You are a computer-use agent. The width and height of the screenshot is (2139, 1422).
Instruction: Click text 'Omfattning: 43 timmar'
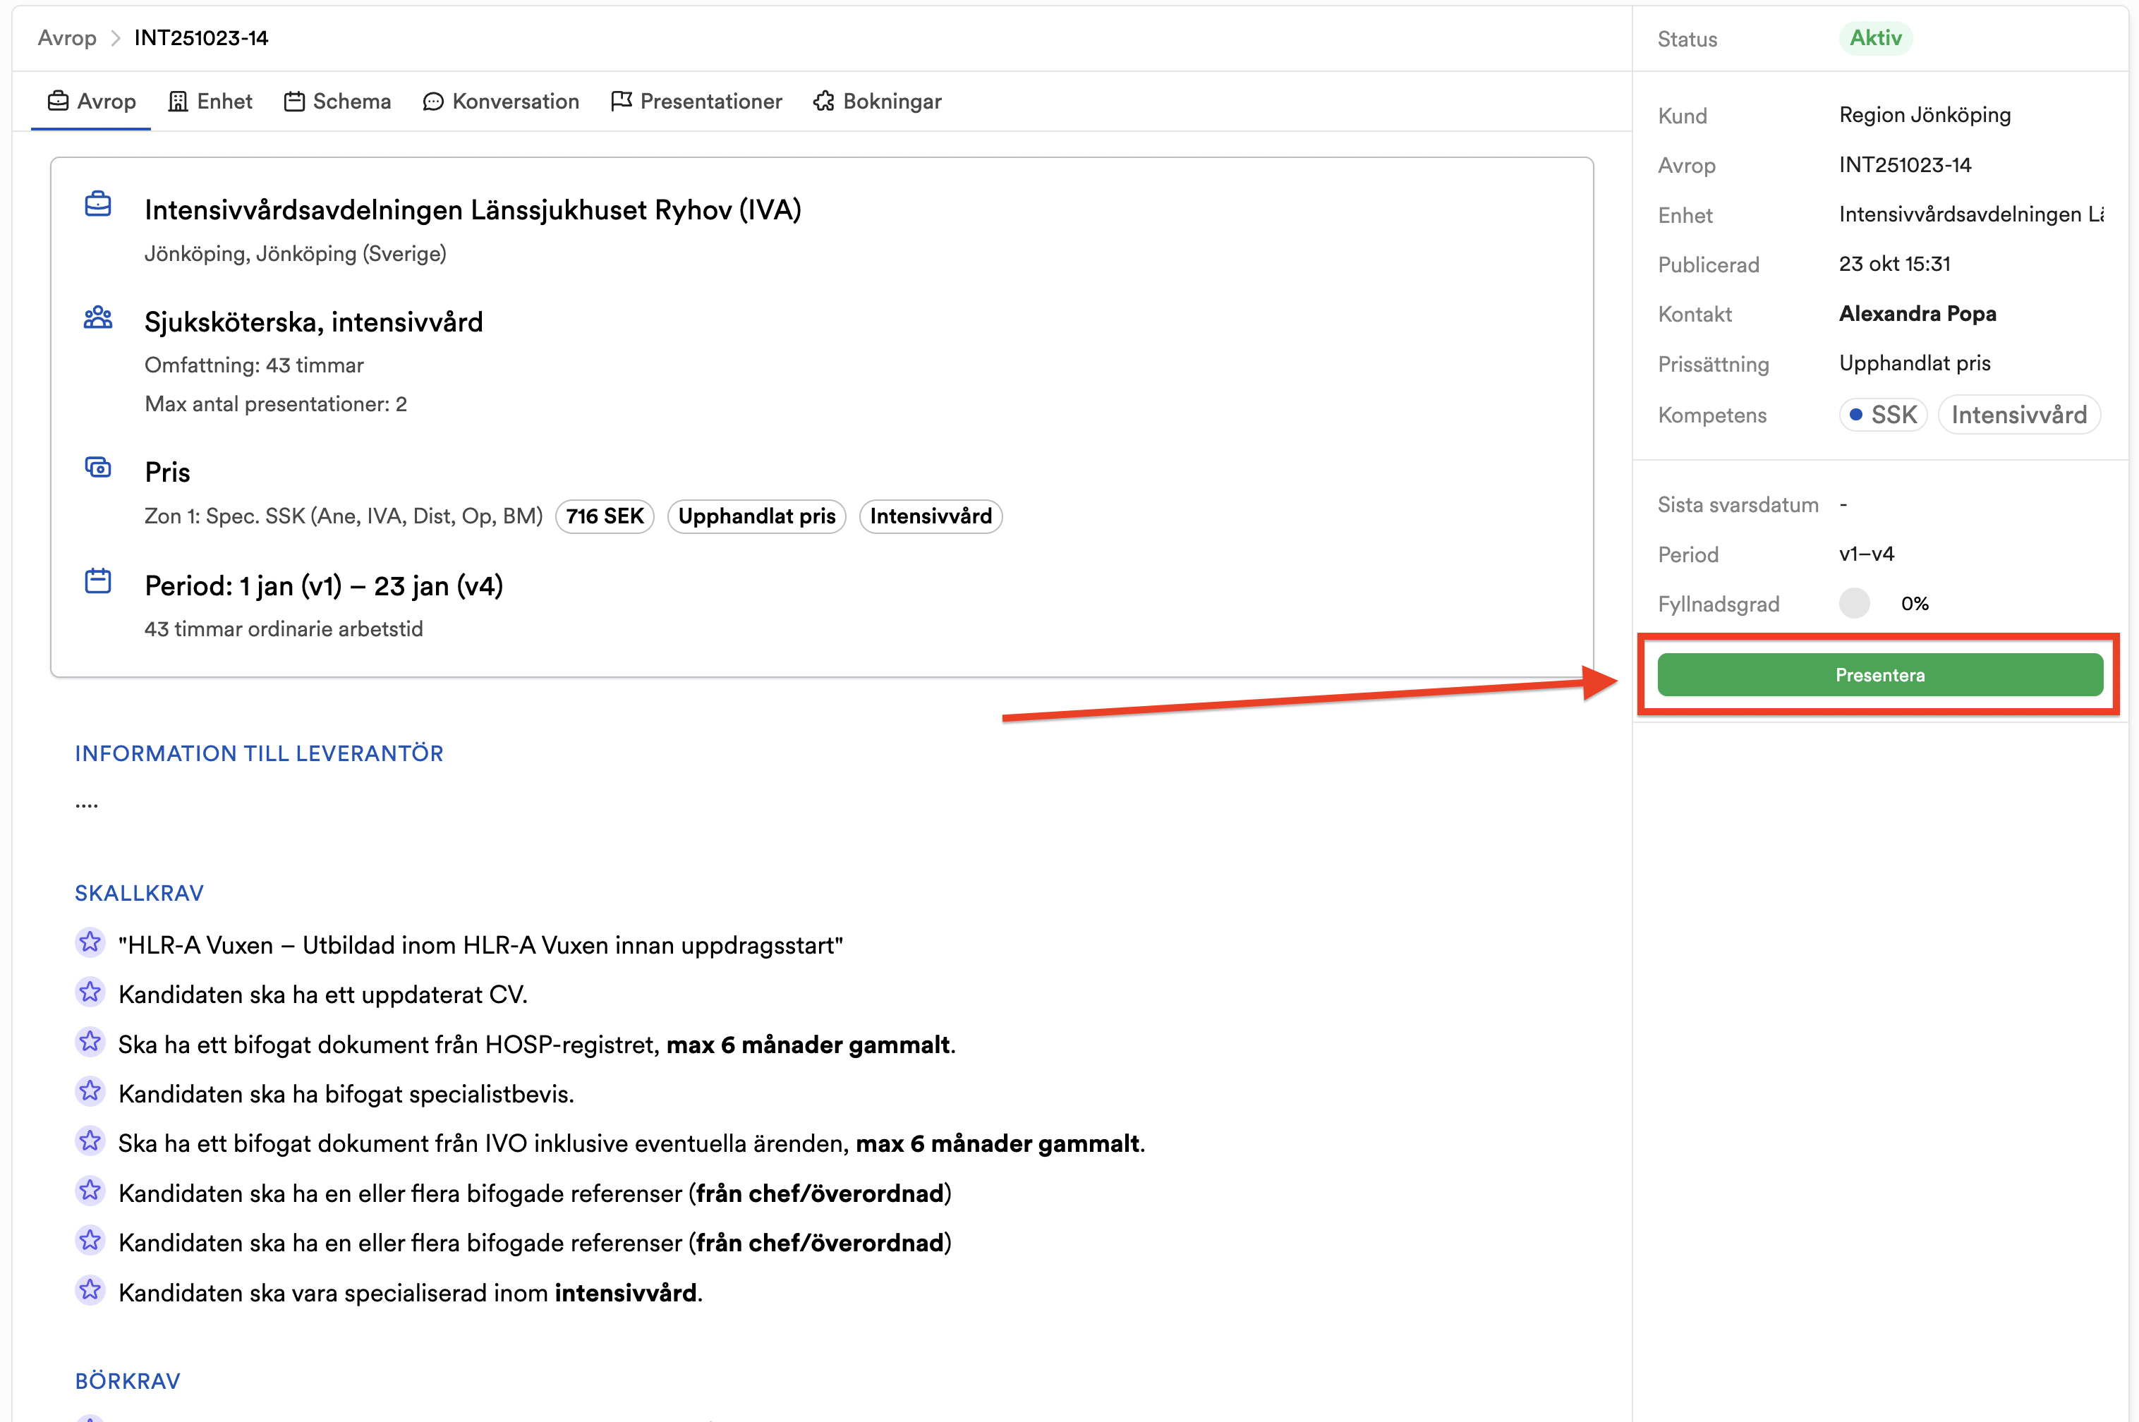pyautogui.click(x=254, y=365)
